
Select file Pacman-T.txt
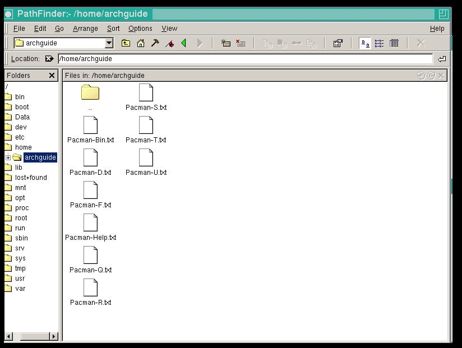[x=146, y=129]
